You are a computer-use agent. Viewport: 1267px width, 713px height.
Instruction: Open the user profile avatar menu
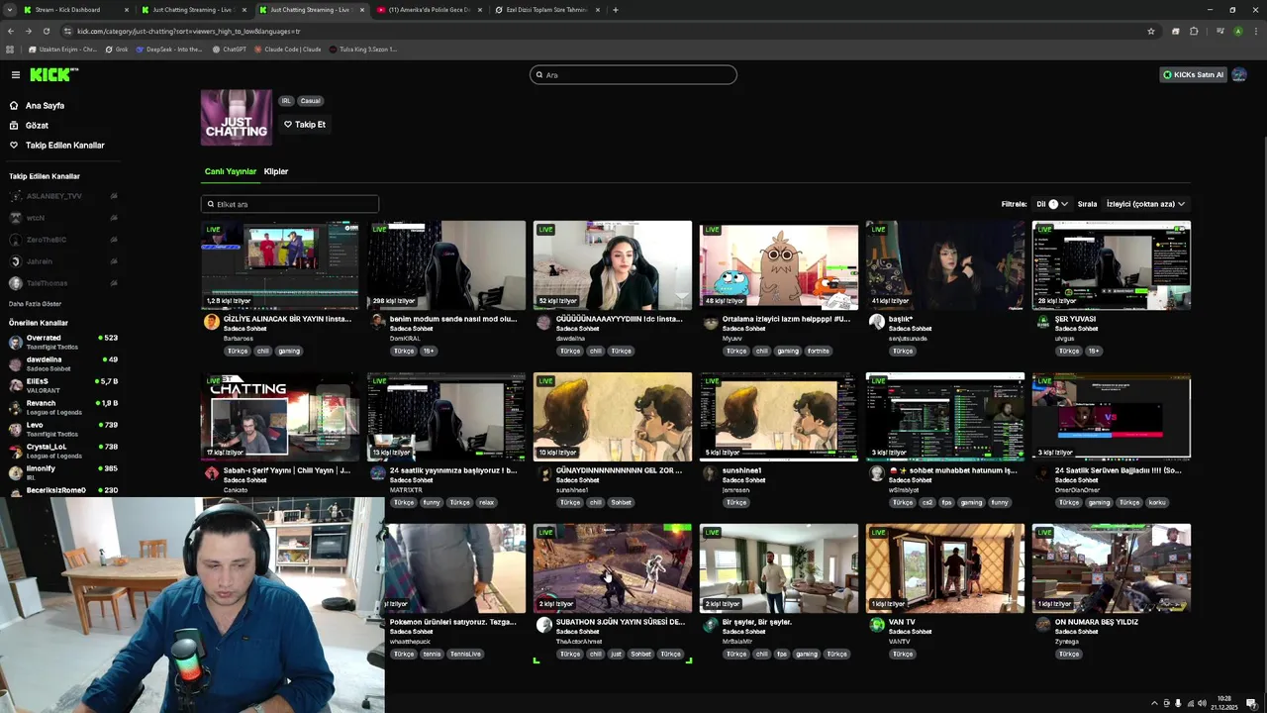1239,74
